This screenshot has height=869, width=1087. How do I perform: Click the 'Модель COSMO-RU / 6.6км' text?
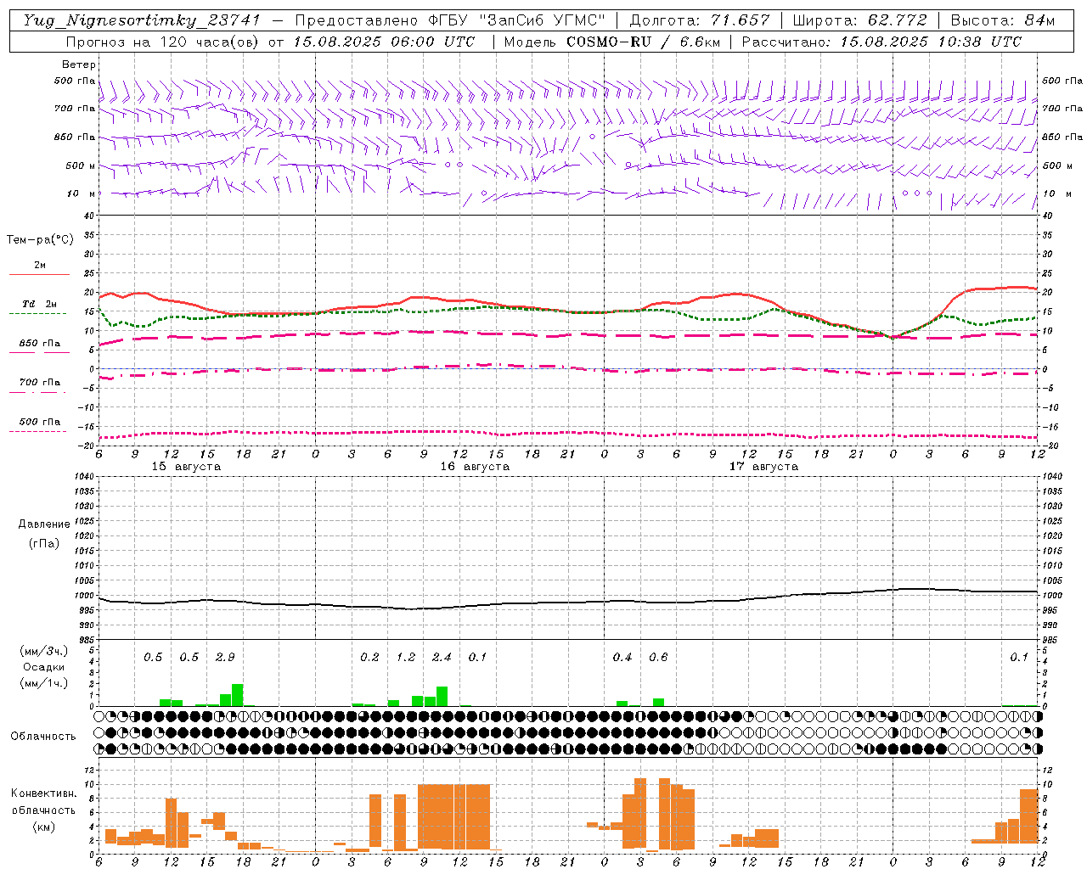(611, 42)
